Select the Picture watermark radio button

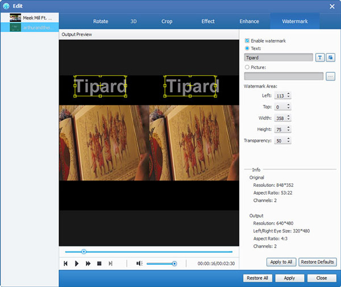pyautogui.click(x=247, y=67)
